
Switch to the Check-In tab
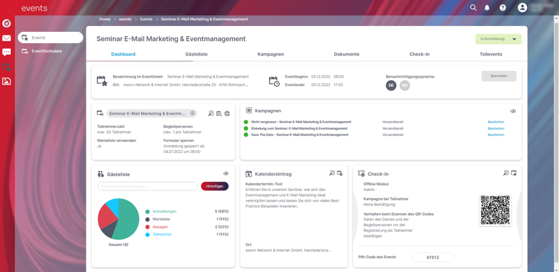[419, 54]
